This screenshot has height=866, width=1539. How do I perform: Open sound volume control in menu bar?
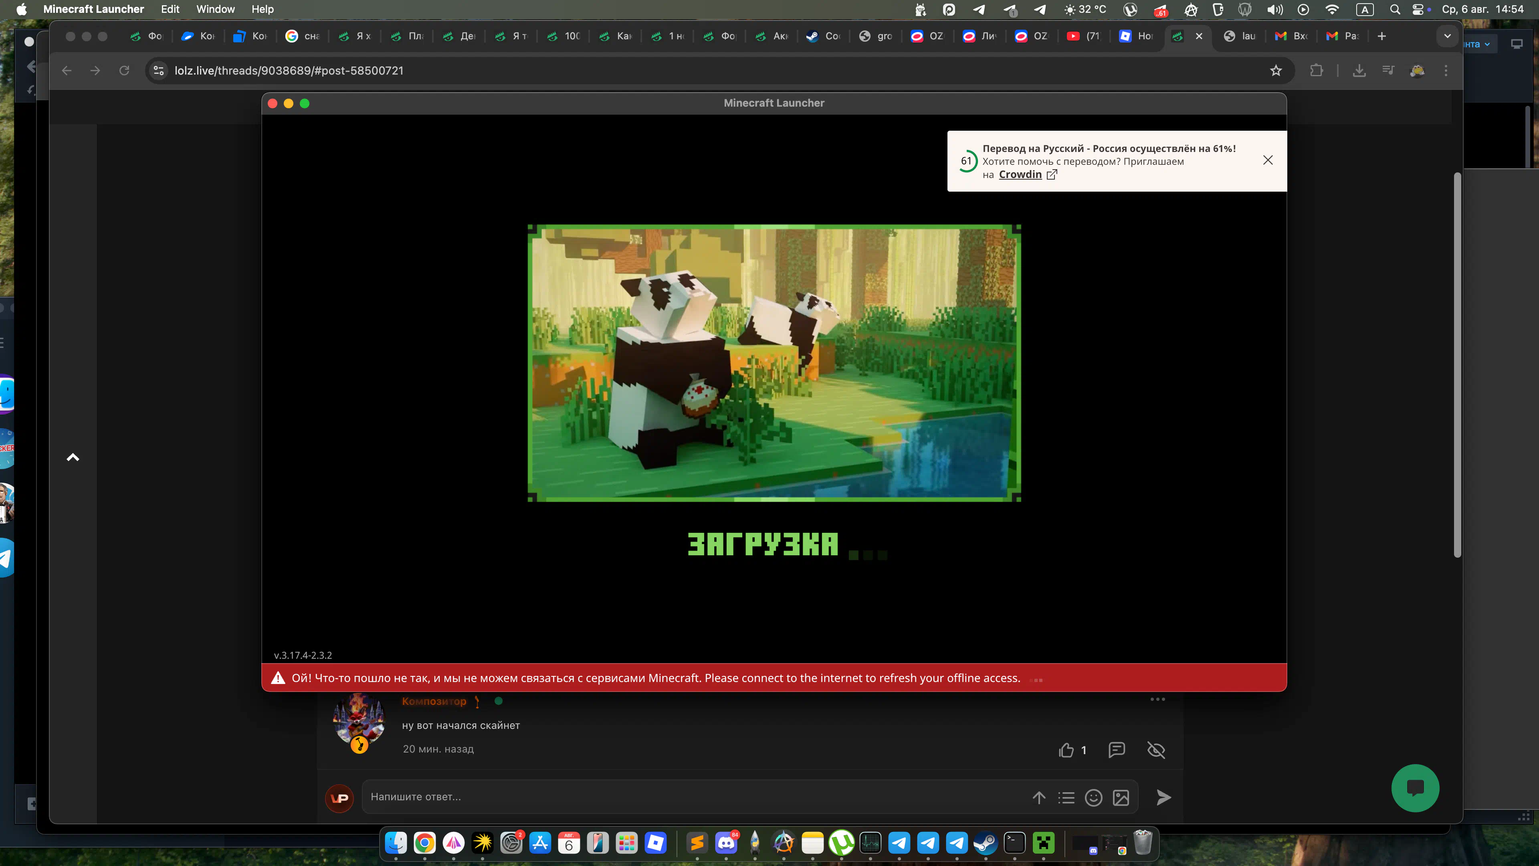tap(1274, 9)
